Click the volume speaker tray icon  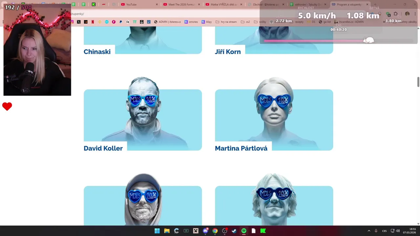[x=398, y=231]
